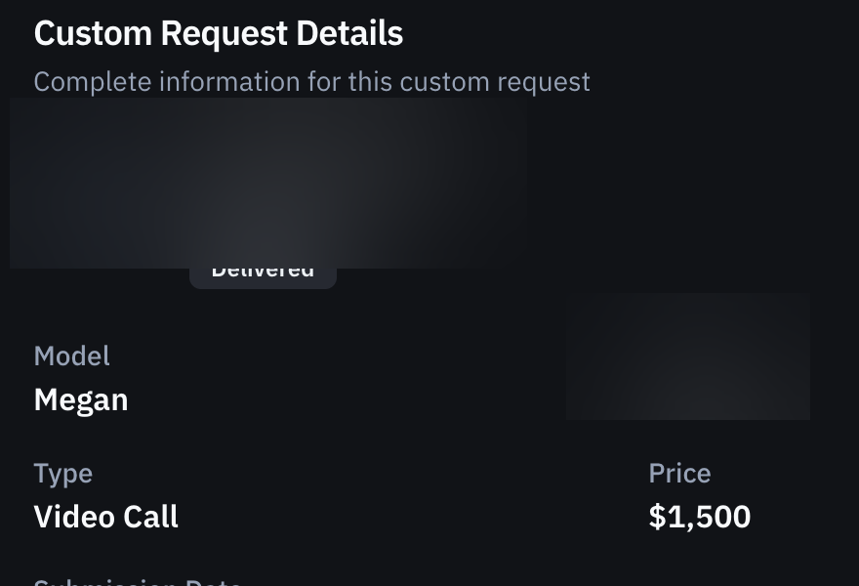Click the Delivered chip to view status history

click(x=262, y=269)
